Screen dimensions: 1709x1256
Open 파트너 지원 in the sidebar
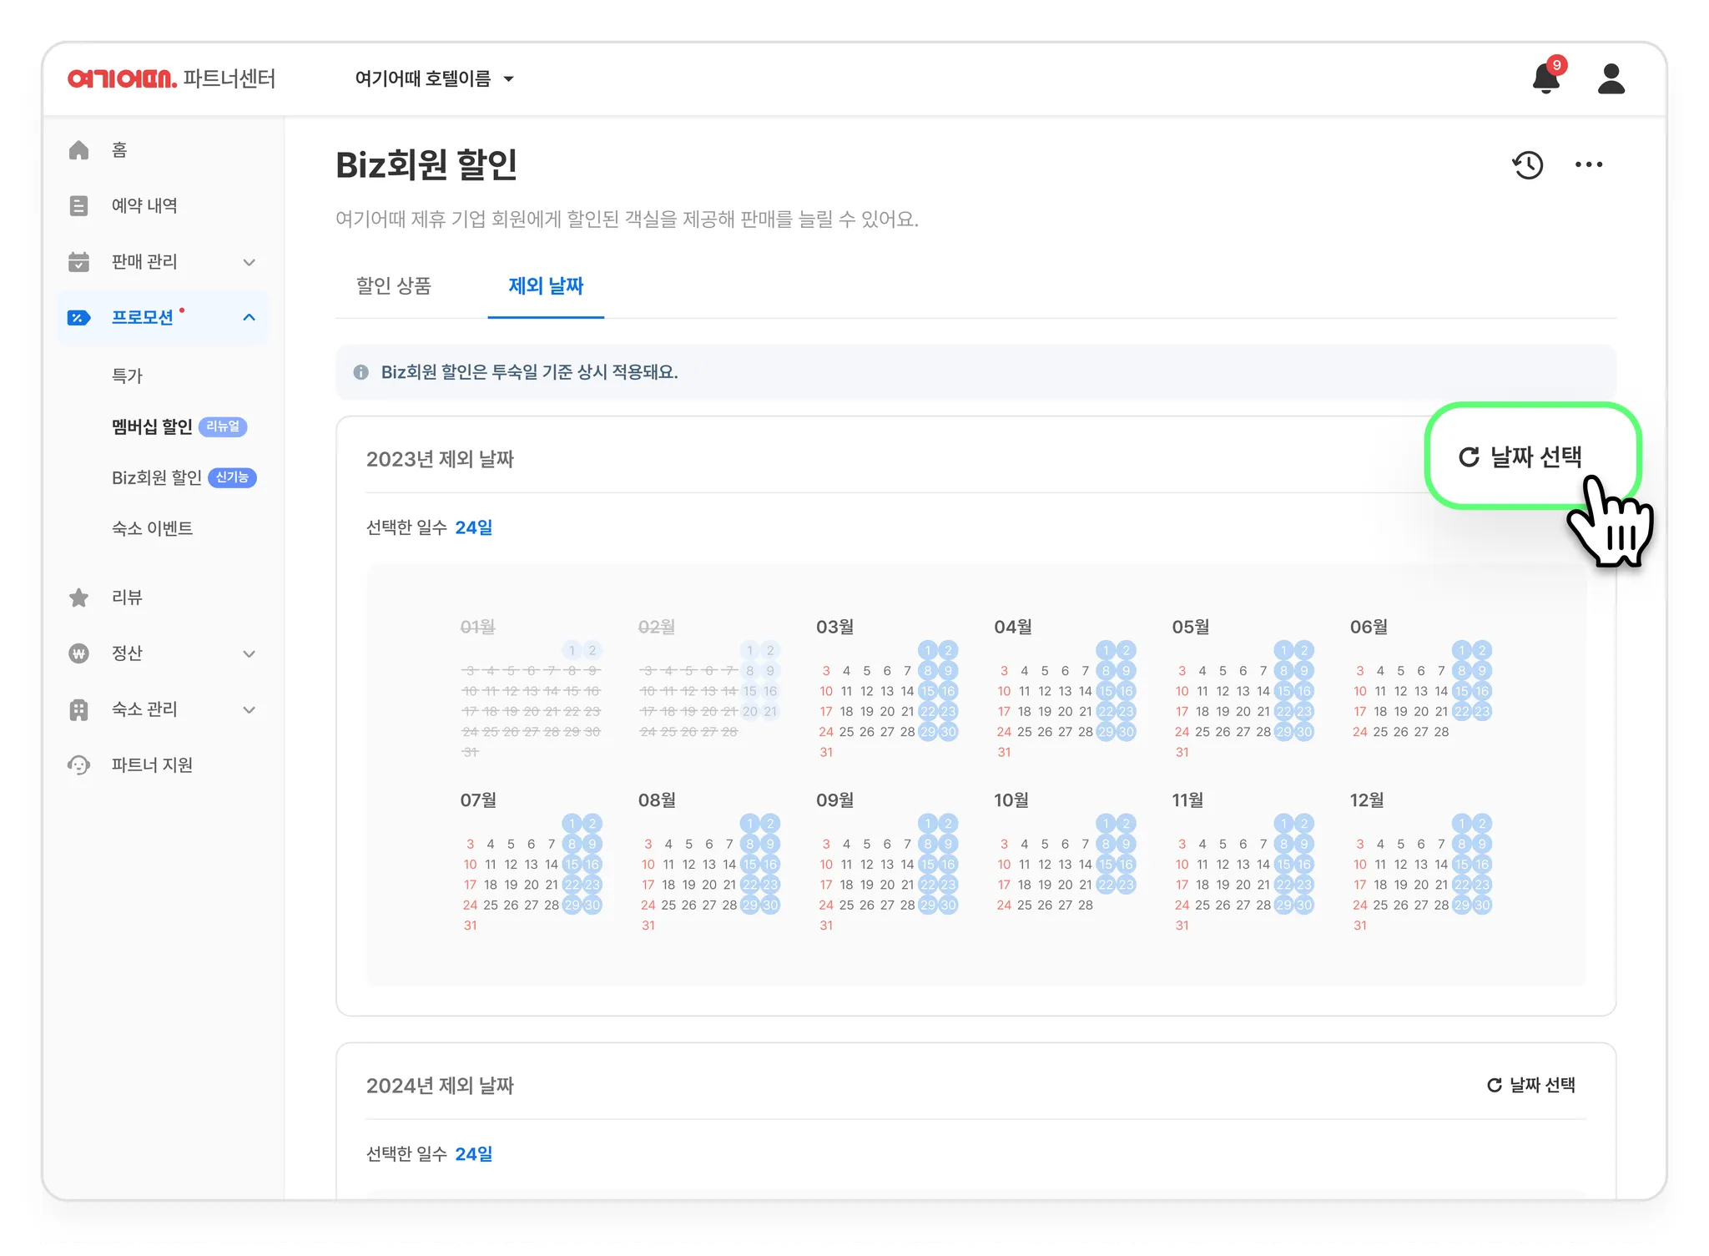pyautogui.click(x=152, y=765)
